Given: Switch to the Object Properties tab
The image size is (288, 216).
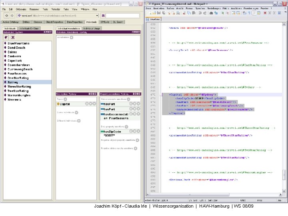Looking at the screenshot, I should (x=54, y=22).
